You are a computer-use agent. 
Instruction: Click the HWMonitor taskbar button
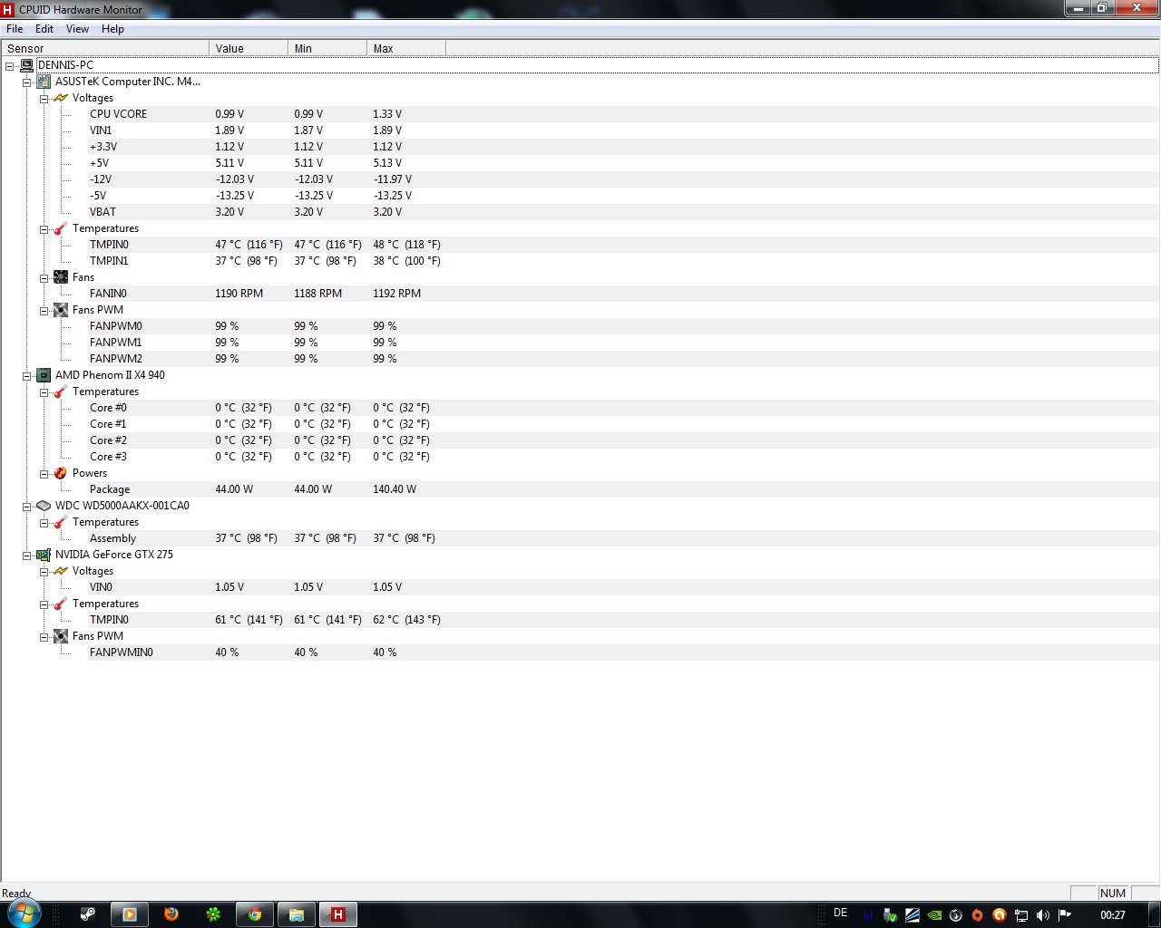pyautogui.click(x=338, y=914)
